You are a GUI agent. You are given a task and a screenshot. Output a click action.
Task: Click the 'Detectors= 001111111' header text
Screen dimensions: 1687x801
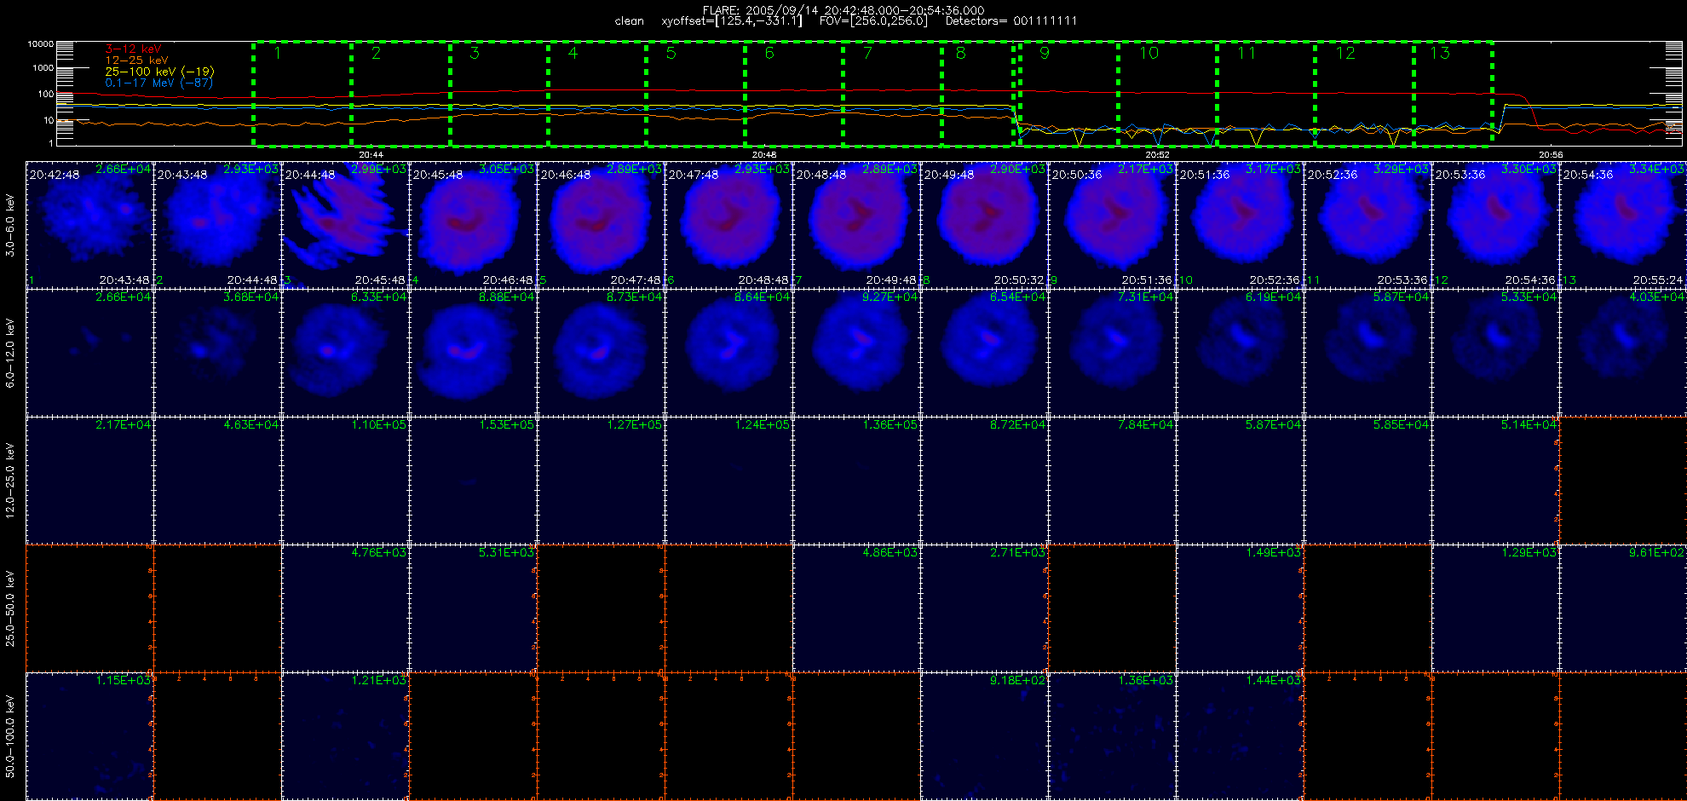1011,20
